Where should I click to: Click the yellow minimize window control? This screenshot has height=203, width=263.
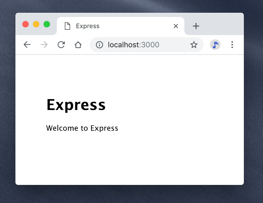[36, 24]
